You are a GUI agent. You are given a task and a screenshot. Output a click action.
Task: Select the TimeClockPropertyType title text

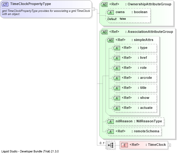31,4
